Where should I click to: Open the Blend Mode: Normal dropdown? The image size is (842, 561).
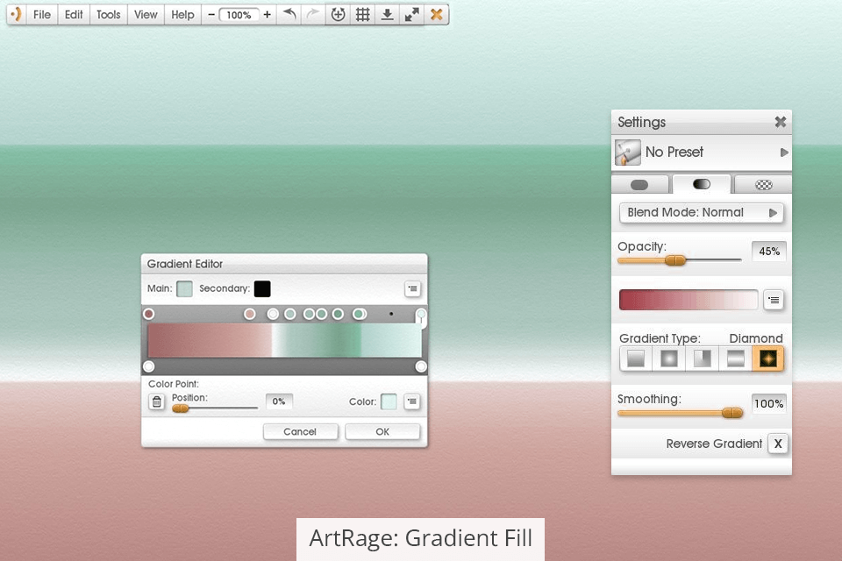[x=702, y=213]
